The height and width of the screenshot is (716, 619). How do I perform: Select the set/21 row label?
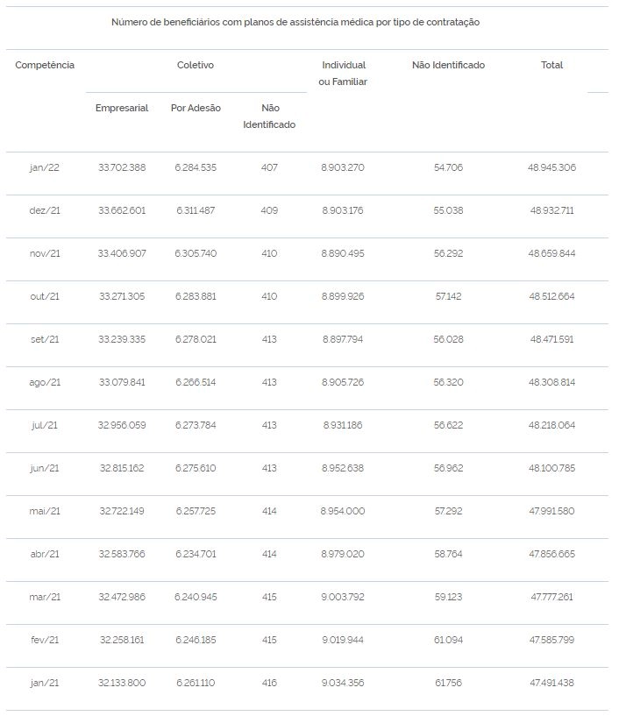coord(45,339)
